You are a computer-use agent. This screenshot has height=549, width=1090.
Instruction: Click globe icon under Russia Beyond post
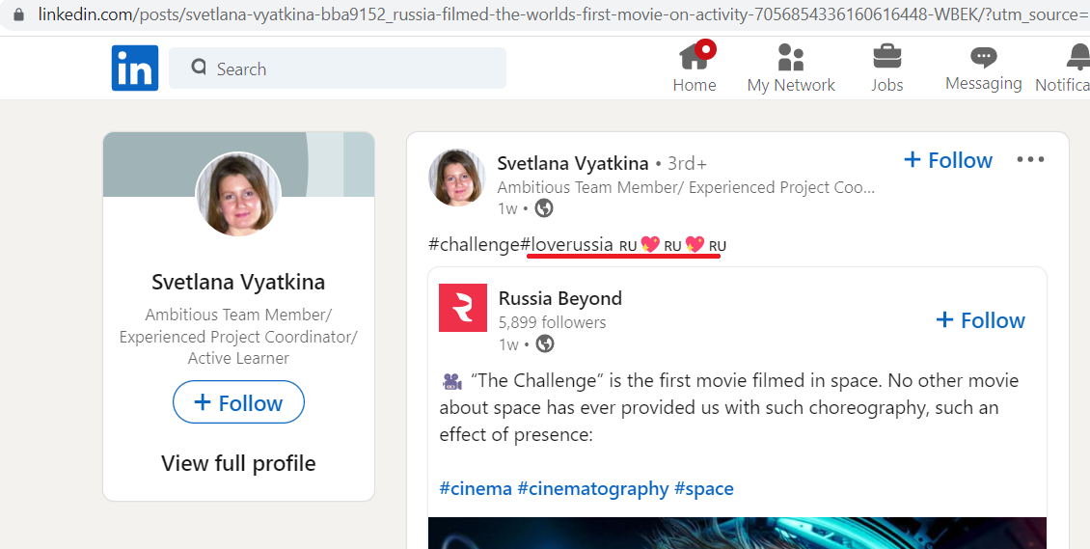545,344
